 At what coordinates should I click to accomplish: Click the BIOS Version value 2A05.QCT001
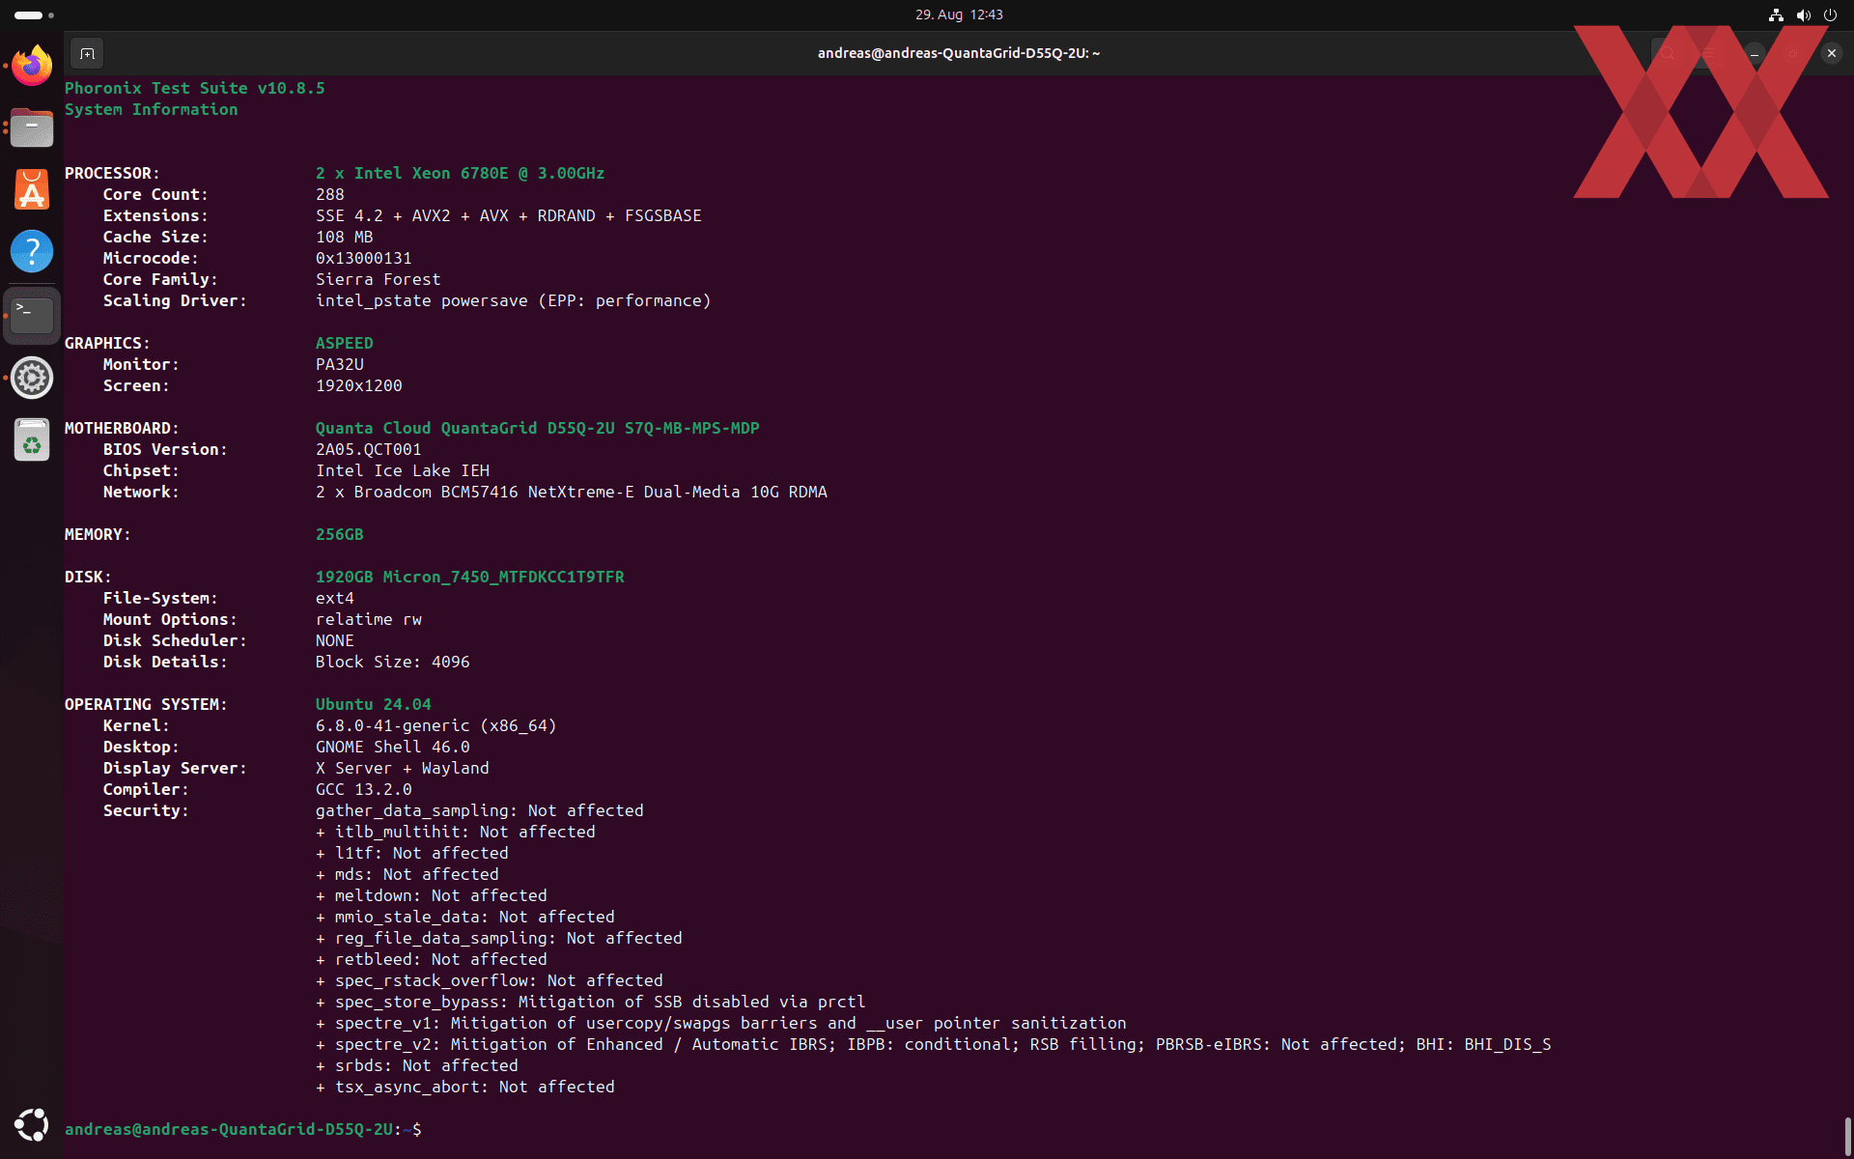click(x=369, y=449)
